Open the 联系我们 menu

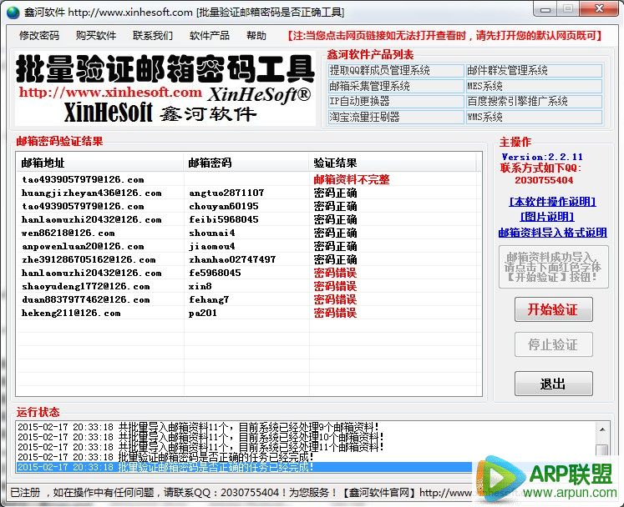pyautogui.click(x=153, y=36)
